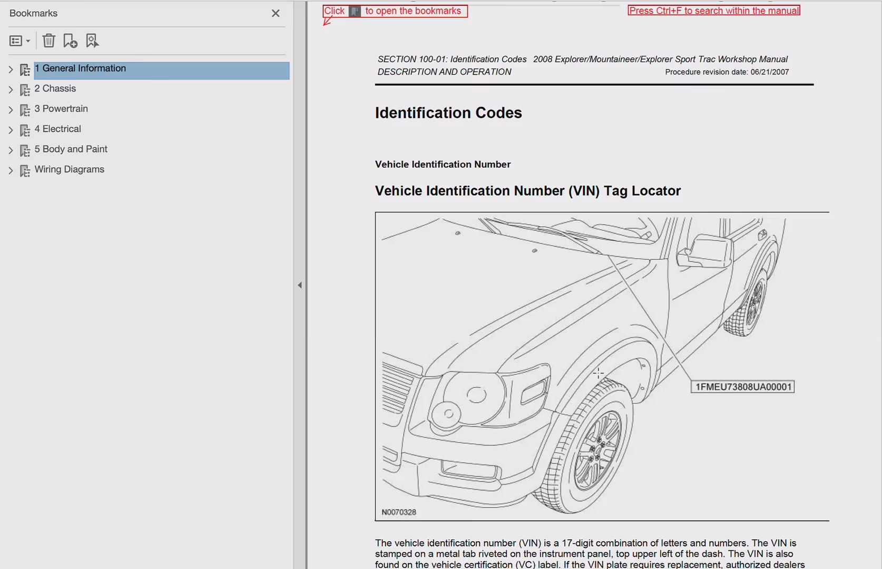Click the figure number N0070328

[399, 512]
